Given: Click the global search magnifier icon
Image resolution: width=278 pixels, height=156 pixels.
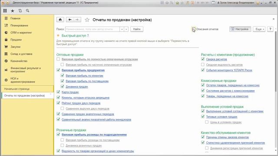Looking at the screenshot, I should coord(27,10).
